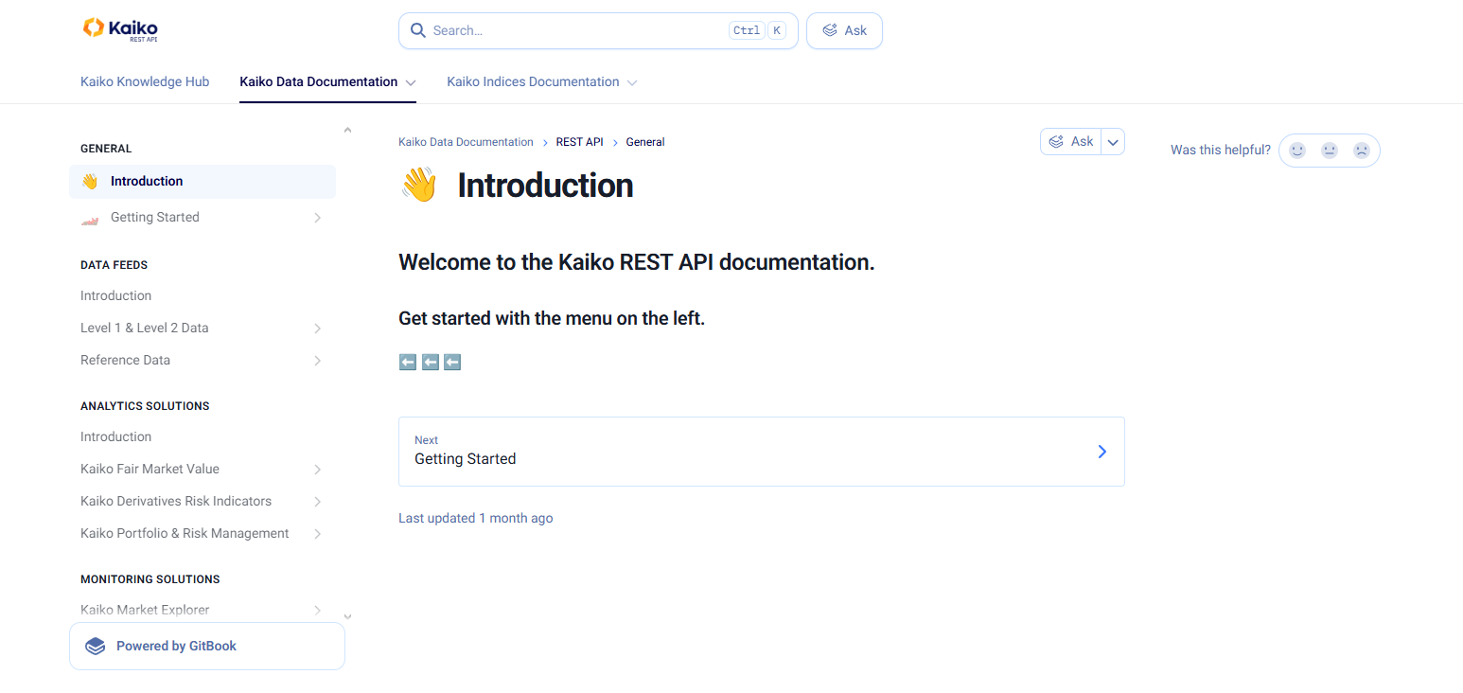Open Kaiko Portfolio & Risk Management page
This screenshot has width=1463, height=693.
pyautogui.click(x=203, y=533)
